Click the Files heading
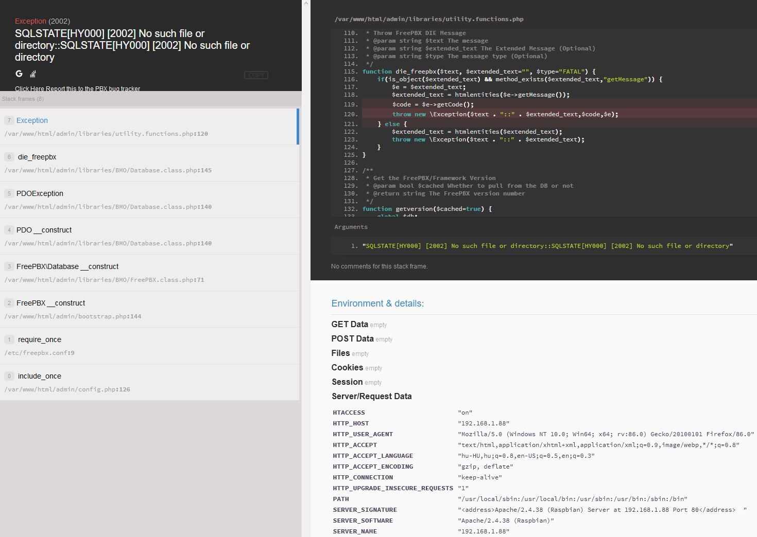This screenshot has width=757, height=537. coord(340,353)
